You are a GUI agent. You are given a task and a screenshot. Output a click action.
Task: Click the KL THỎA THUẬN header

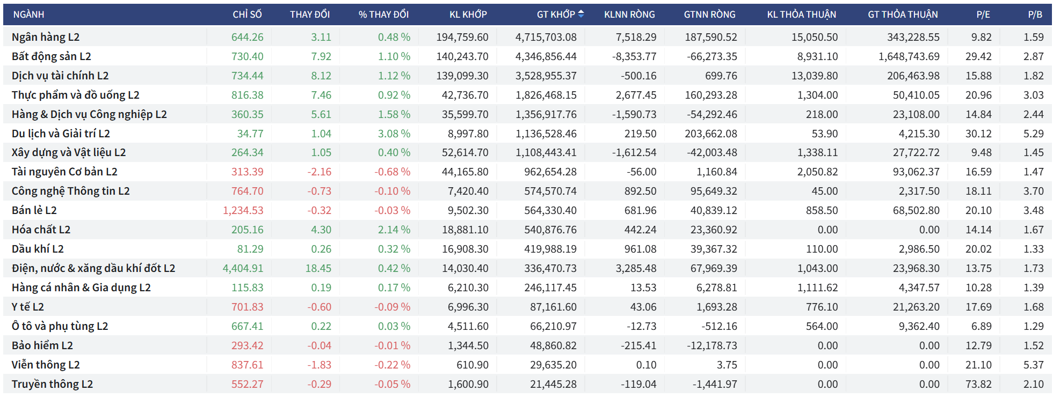[x=801, y=14]
